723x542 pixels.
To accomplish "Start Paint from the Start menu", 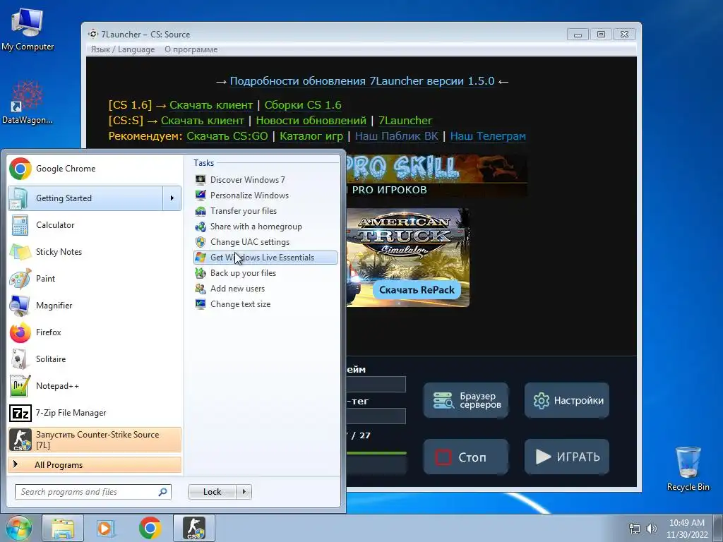I will pyautogui.click(x=95, y=278).
